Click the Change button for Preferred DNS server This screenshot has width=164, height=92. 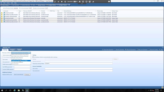[x=27, y=75]
